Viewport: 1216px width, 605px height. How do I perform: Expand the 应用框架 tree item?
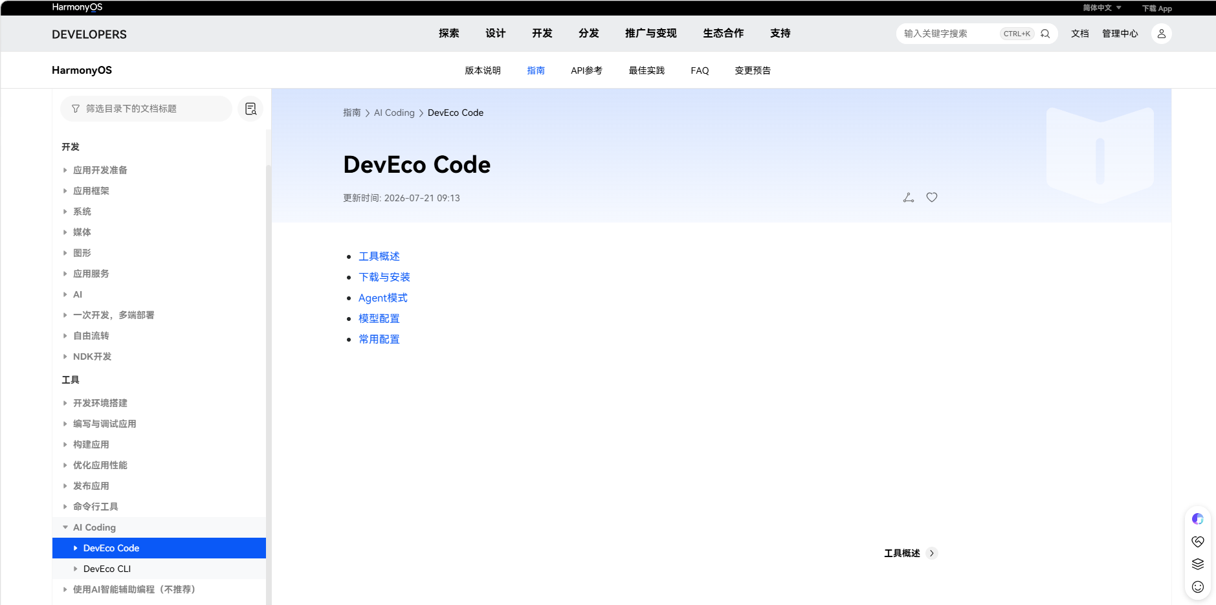(x=65, y=191)
